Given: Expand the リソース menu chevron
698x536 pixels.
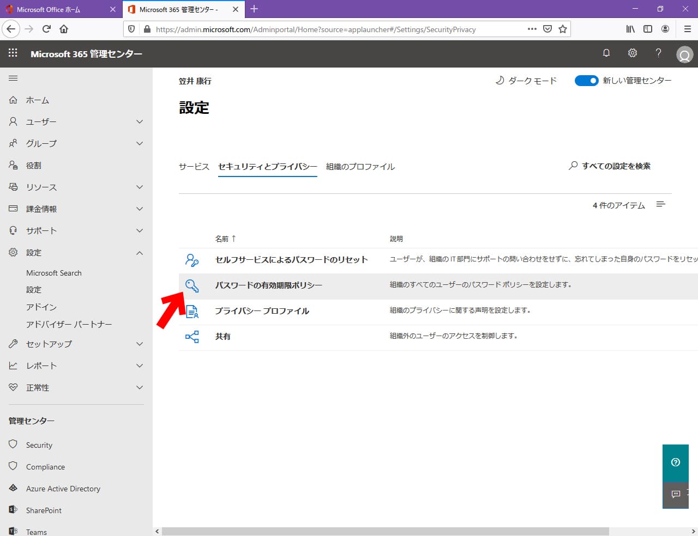Looking at the screenshot, I should 140,187.
